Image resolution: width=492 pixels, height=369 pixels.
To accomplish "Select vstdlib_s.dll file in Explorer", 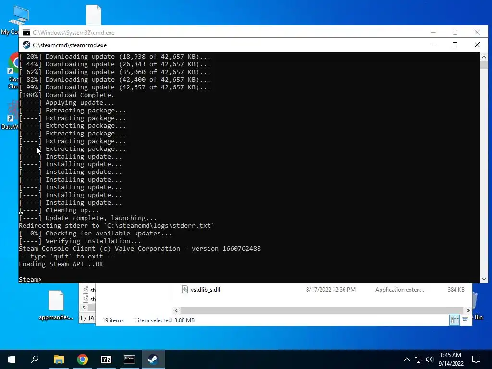I will 205,290.
